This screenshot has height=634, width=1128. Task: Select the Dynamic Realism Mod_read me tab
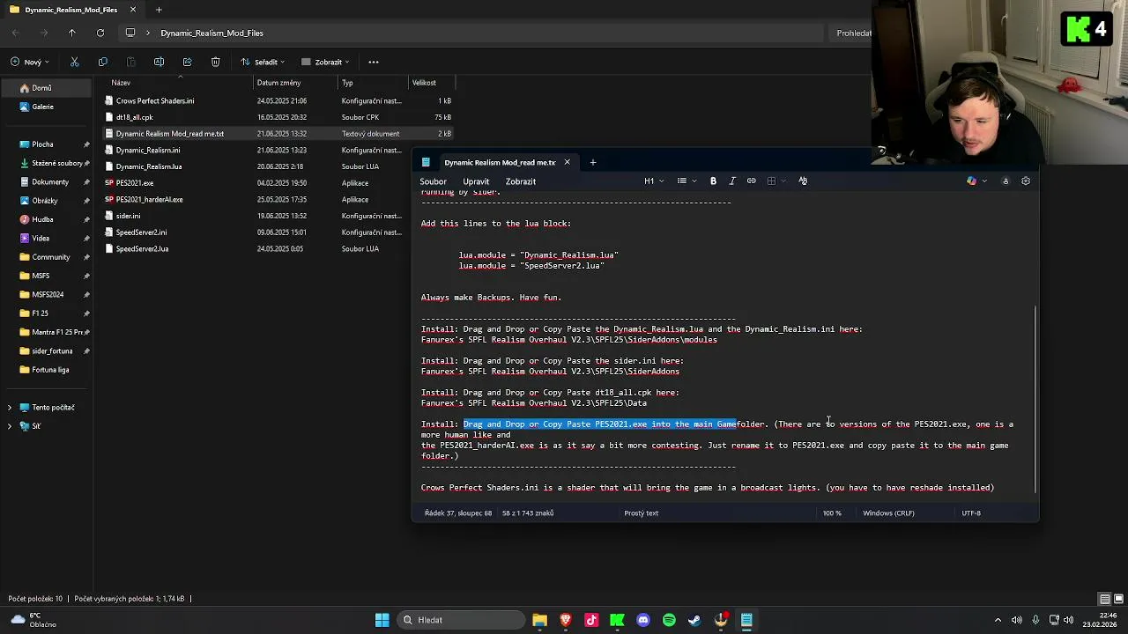(x=499, y=162)
